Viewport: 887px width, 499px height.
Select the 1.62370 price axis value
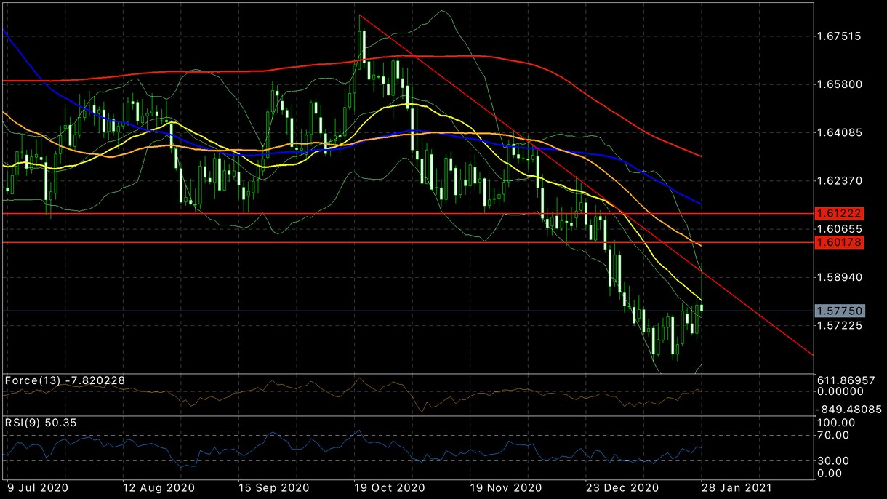[840, 181]
